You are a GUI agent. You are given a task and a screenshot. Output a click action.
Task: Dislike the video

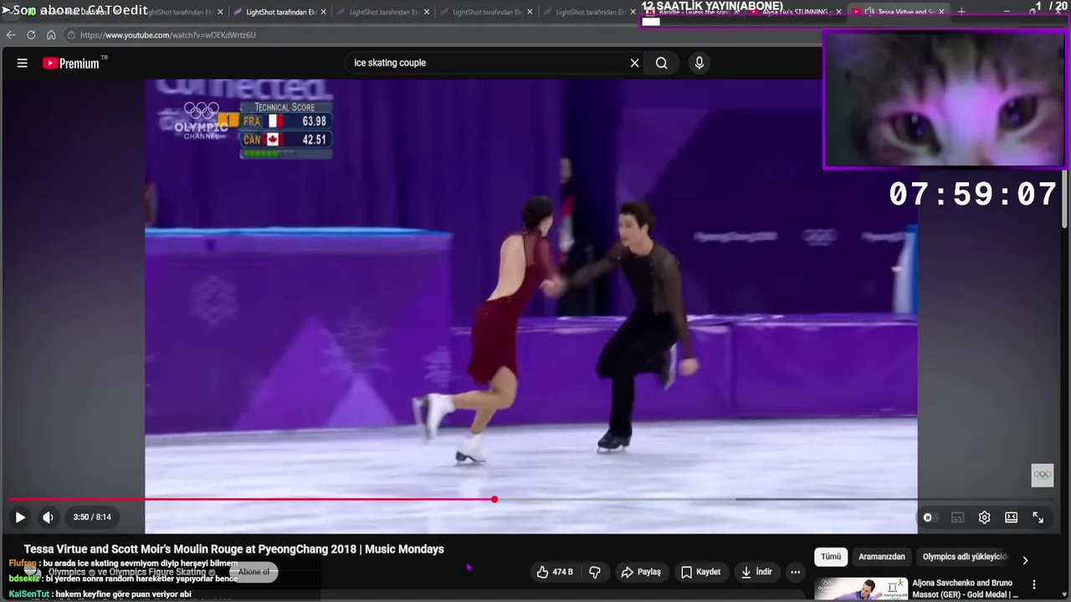[595, 572]
